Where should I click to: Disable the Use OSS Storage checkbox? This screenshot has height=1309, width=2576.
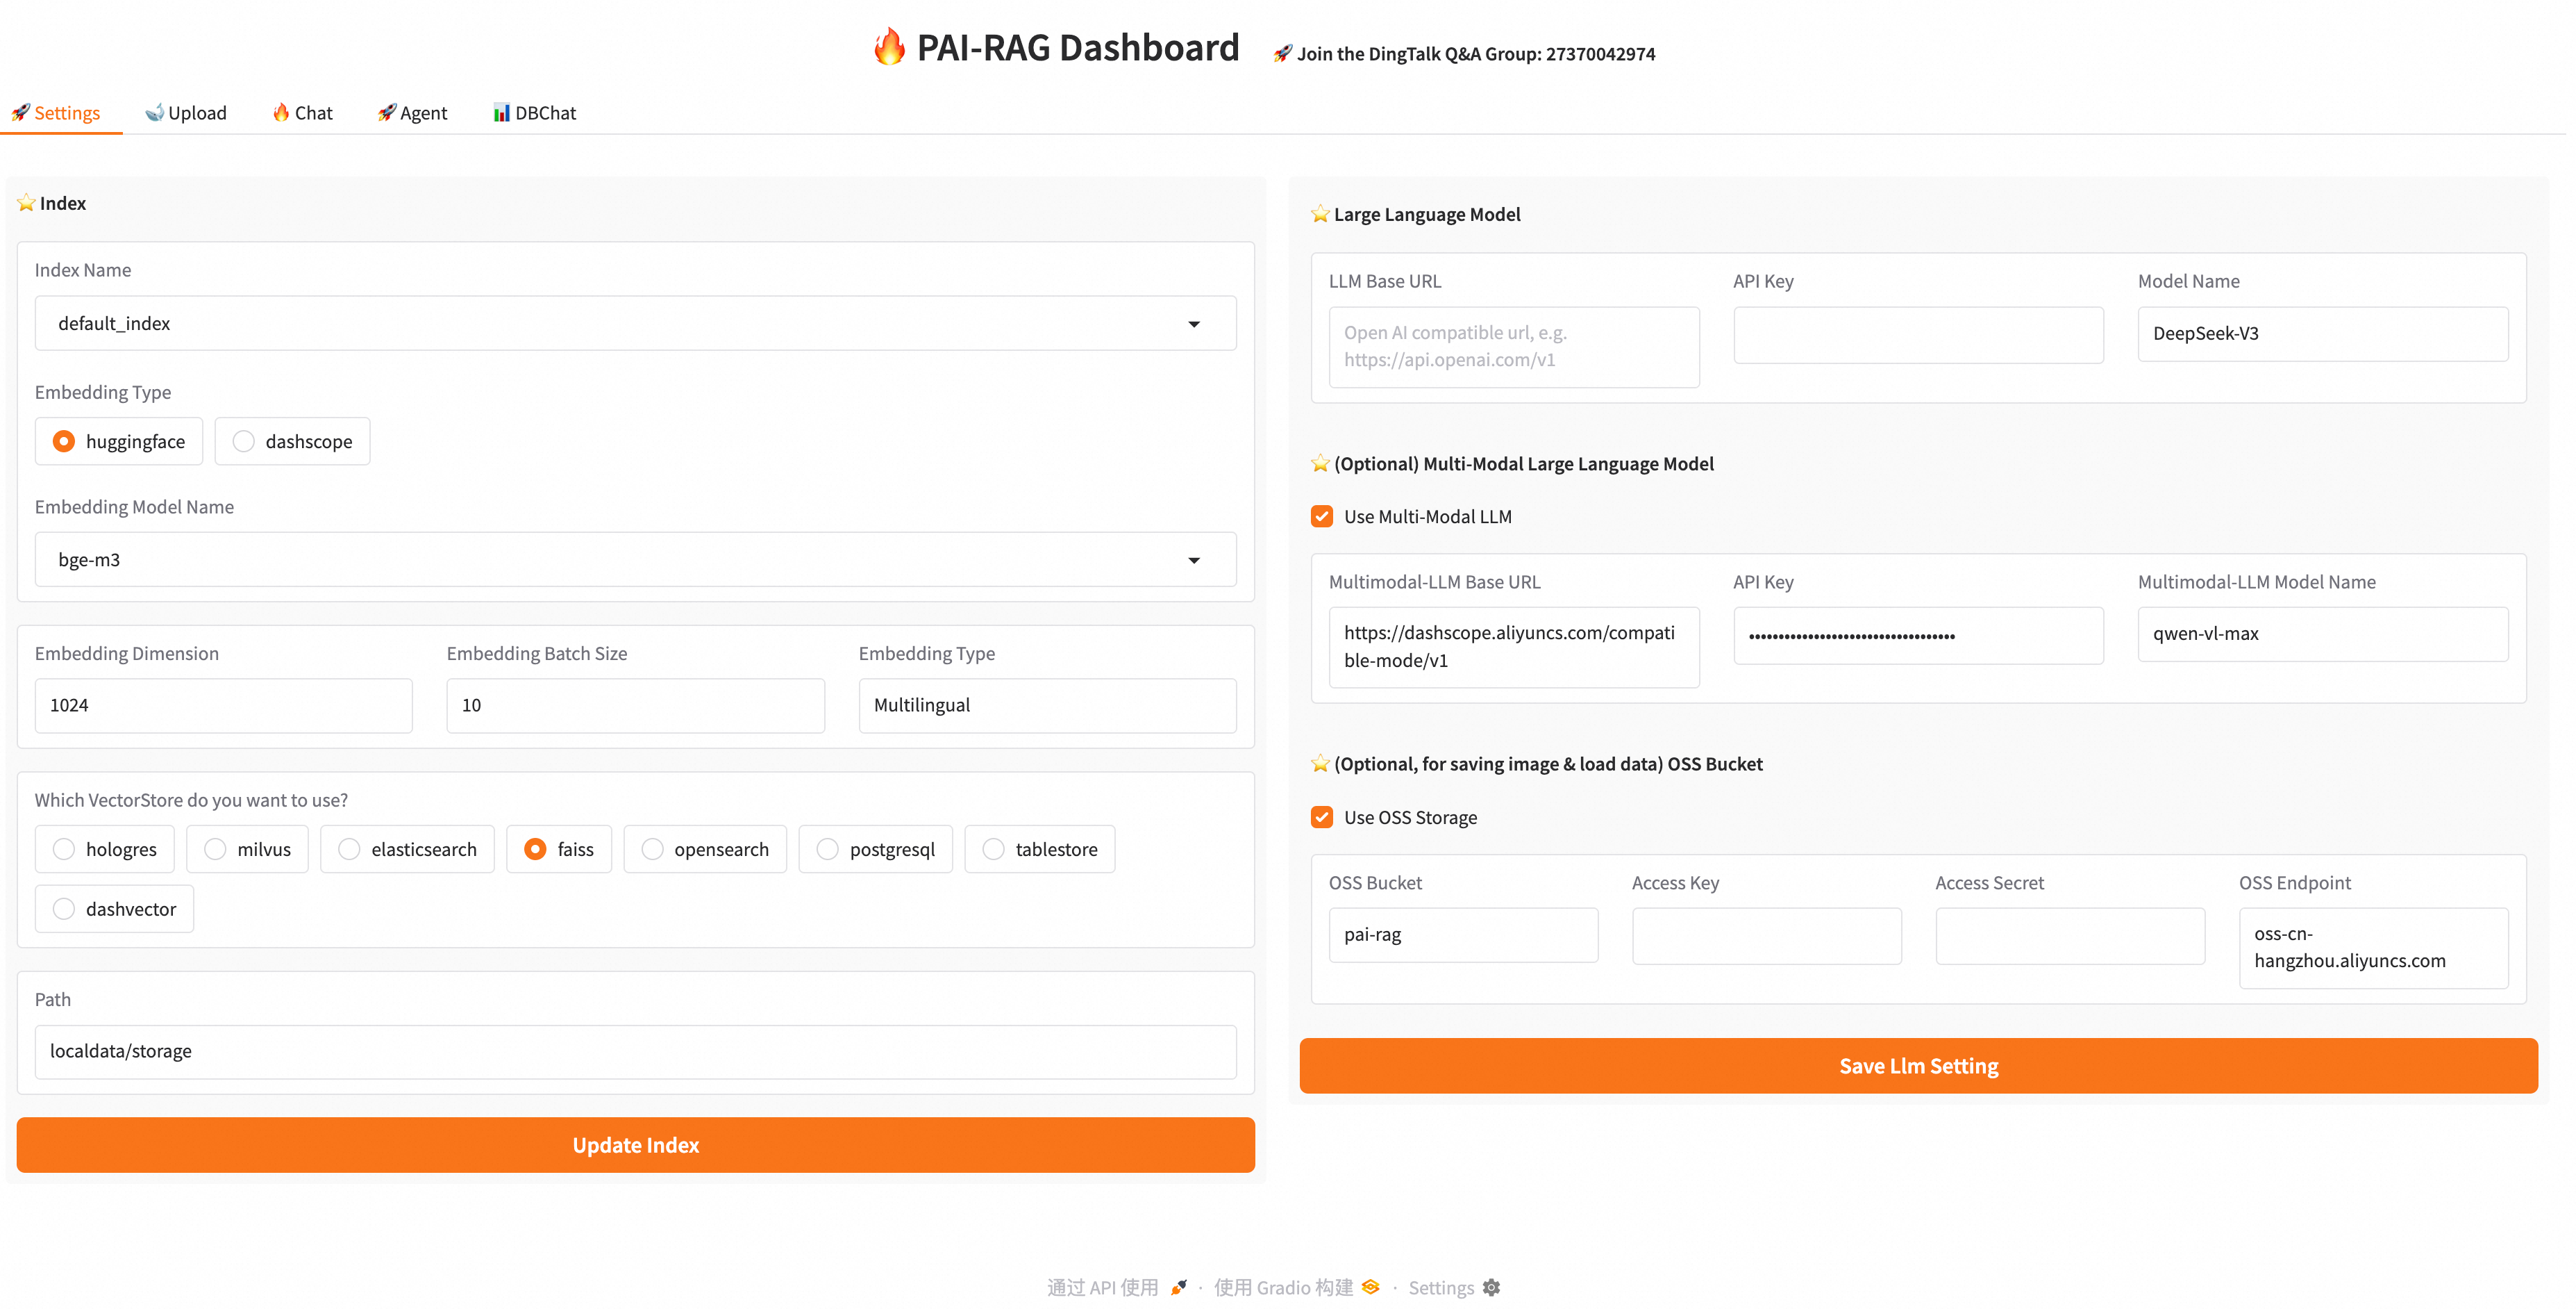click(x=1322, y=818)
